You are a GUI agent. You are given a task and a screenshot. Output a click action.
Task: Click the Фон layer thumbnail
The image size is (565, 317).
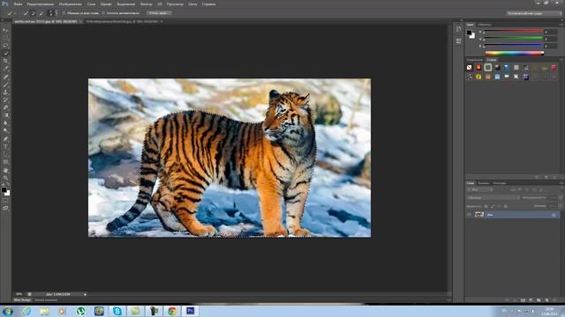[479, 215]
